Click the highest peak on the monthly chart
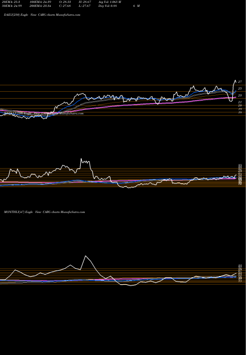 (86, 256)
